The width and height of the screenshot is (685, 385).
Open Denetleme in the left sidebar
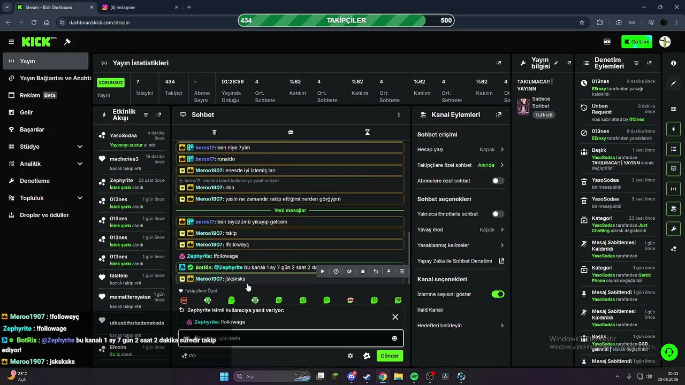coord(45,181)
